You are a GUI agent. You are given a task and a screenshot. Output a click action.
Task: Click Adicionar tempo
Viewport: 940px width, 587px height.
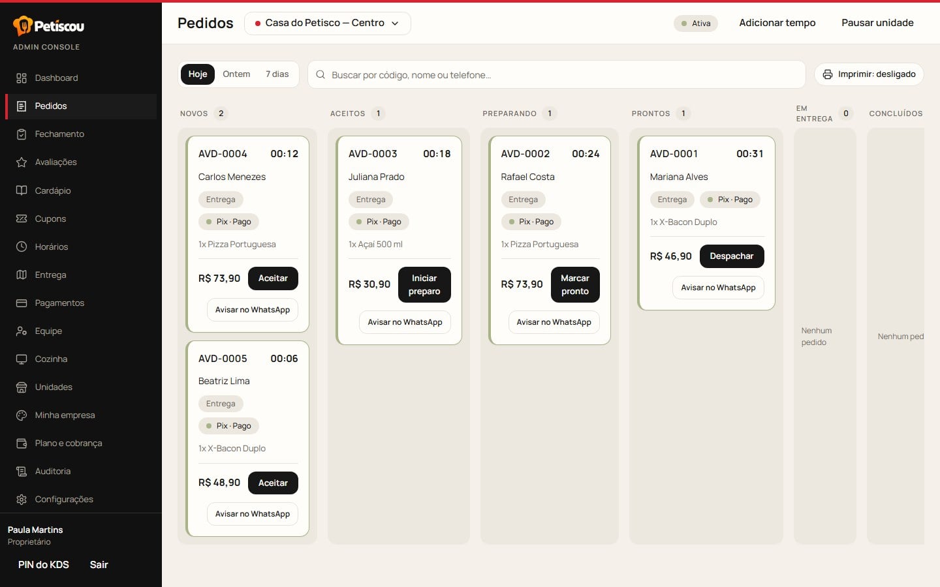[777, 23]
